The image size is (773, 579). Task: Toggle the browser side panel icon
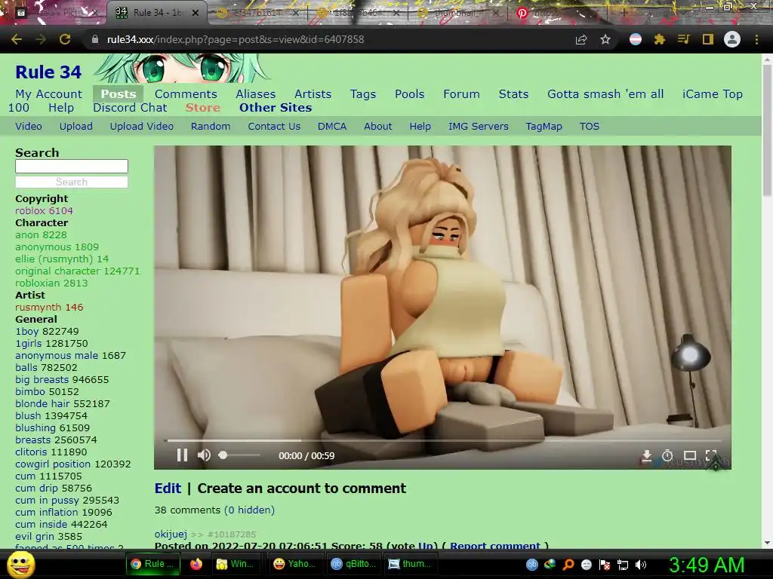point(707,39)
